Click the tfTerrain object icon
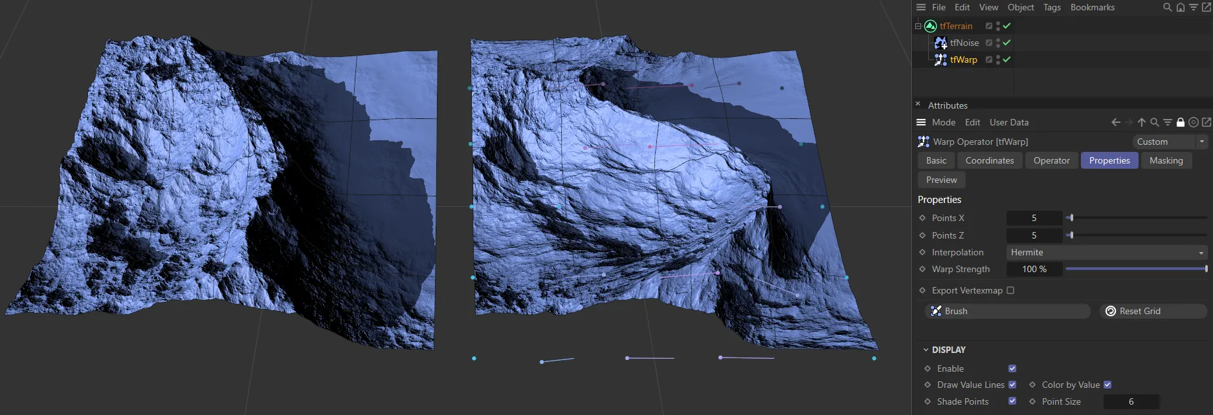 930,26
